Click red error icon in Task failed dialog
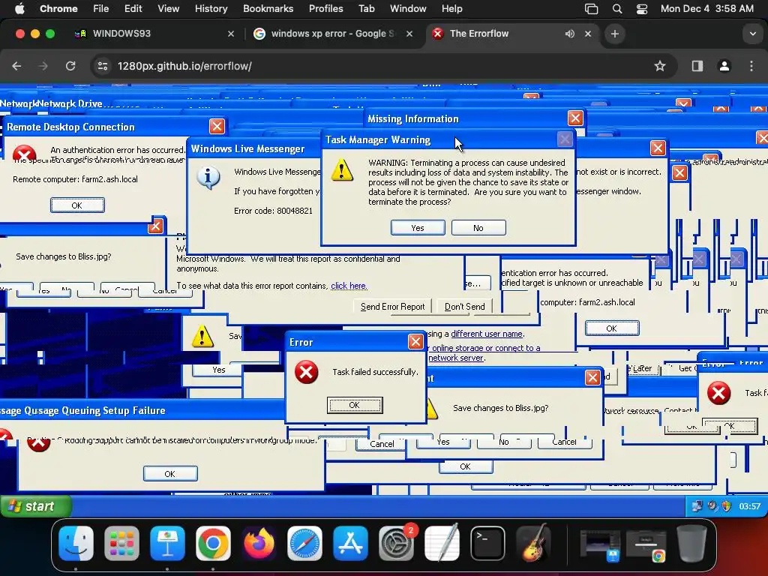The height and width of the screenshot is (576, 768). point(307,372)
